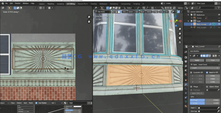Open the Global transform orientation dropdown
Screen dimensions: 221x113
pyautogui.click(x=129, y=8)
